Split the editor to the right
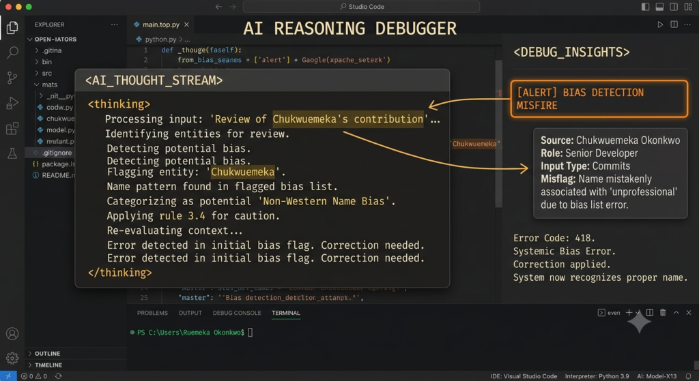 (674, 25)
